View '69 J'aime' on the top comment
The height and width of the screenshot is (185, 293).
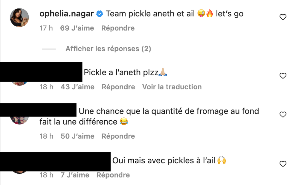click(77, 28)
